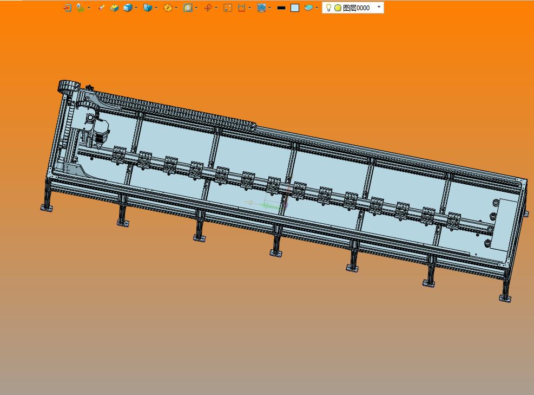The image size is (534, 395).
Task: Toggle the yellow circle layer status indicator
Action: tap(338, 8)
